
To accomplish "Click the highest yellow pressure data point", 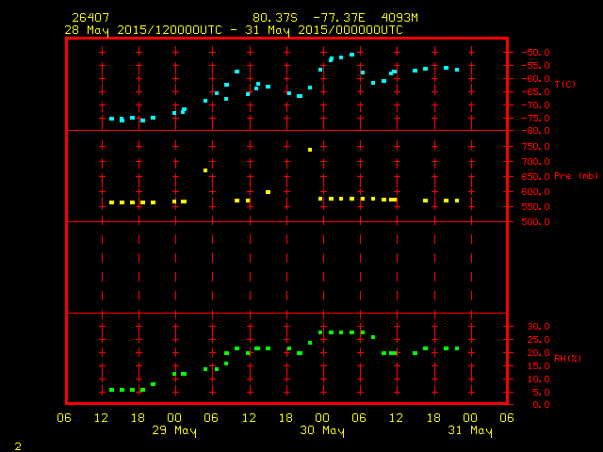I will [310, 150].
